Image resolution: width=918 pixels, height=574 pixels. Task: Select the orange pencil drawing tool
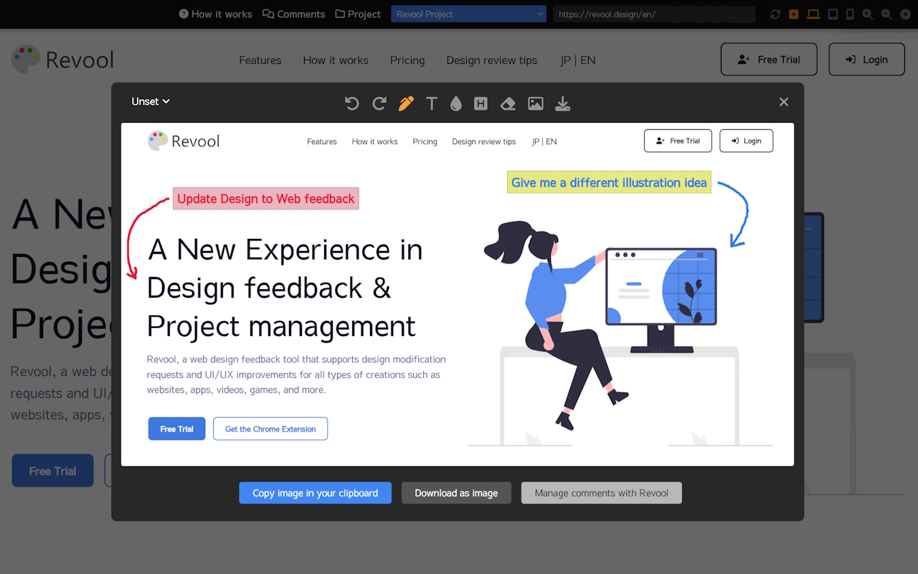point(406,103)
